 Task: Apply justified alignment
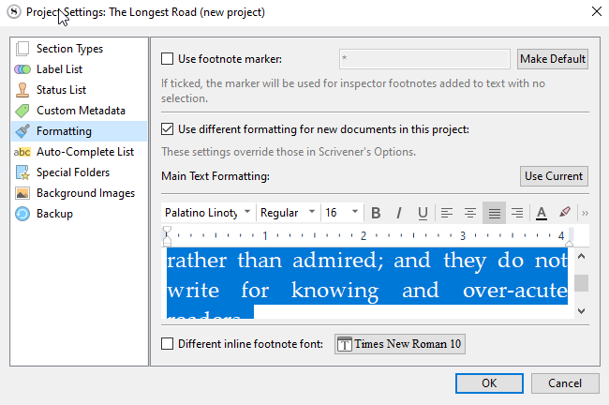click(494, 213)
